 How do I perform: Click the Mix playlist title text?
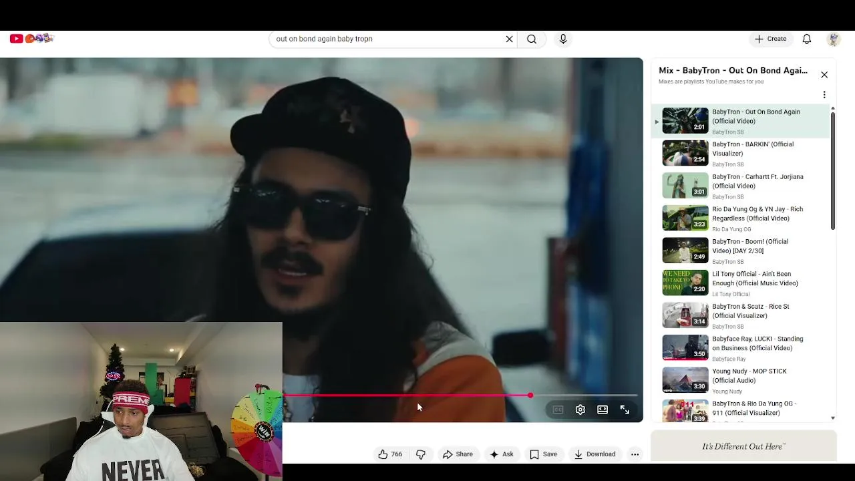(733, 70)
